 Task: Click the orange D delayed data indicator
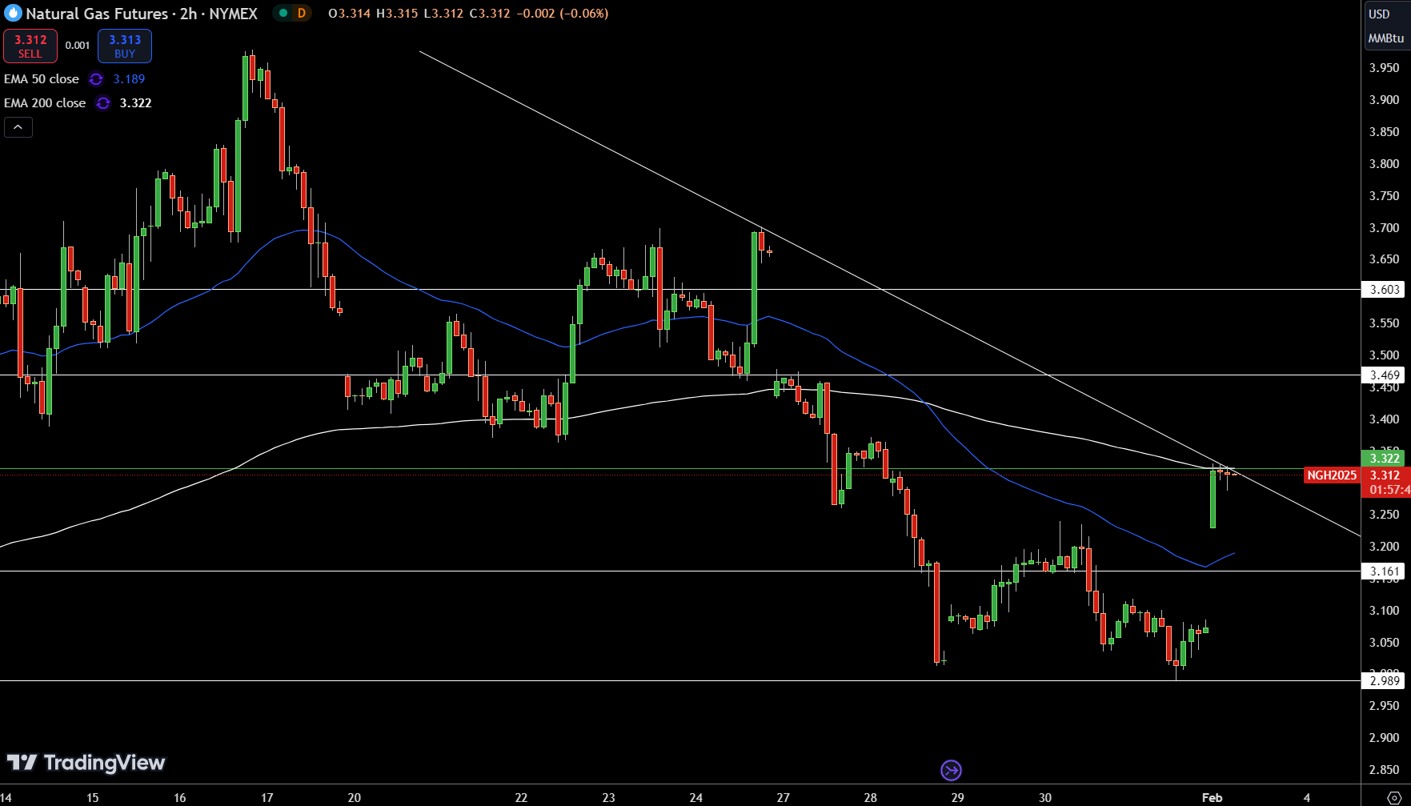tap(302, 13)
